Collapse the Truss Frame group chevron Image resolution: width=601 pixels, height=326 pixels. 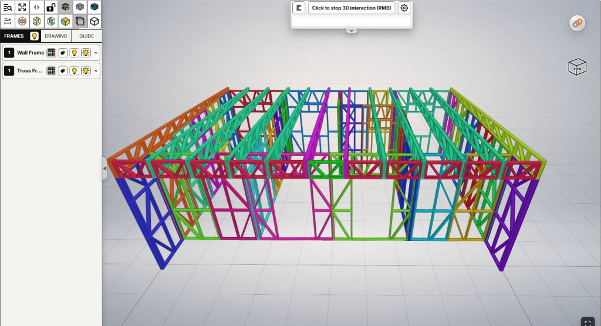[x=96, y=70]
